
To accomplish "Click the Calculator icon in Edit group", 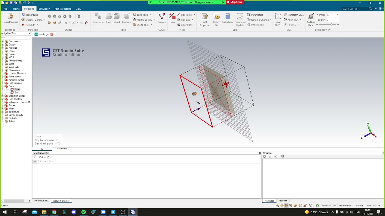I will coord(227,18).
